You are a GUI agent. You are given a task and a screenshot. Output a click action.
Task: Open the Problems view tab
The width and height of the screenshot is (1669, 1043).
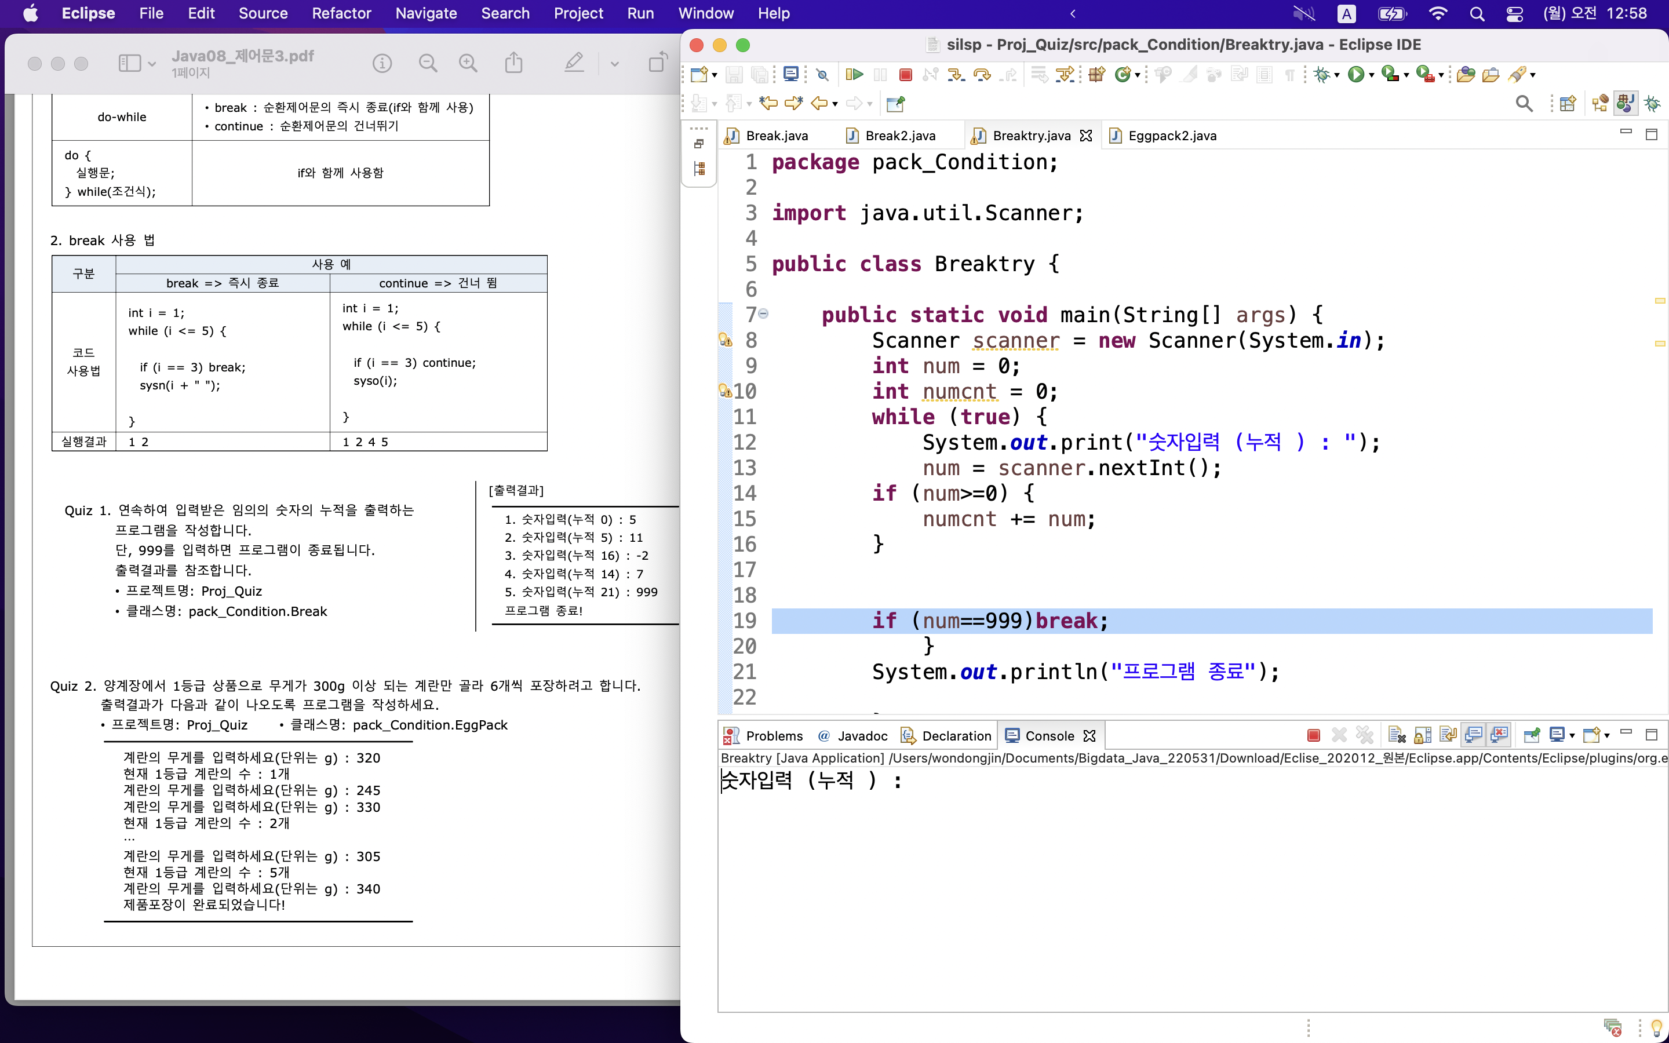[x=773, y=736]
